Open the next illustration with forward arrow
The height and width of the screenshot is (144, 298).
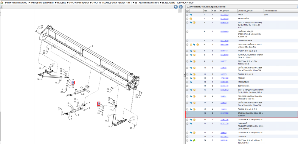[181, 7]
